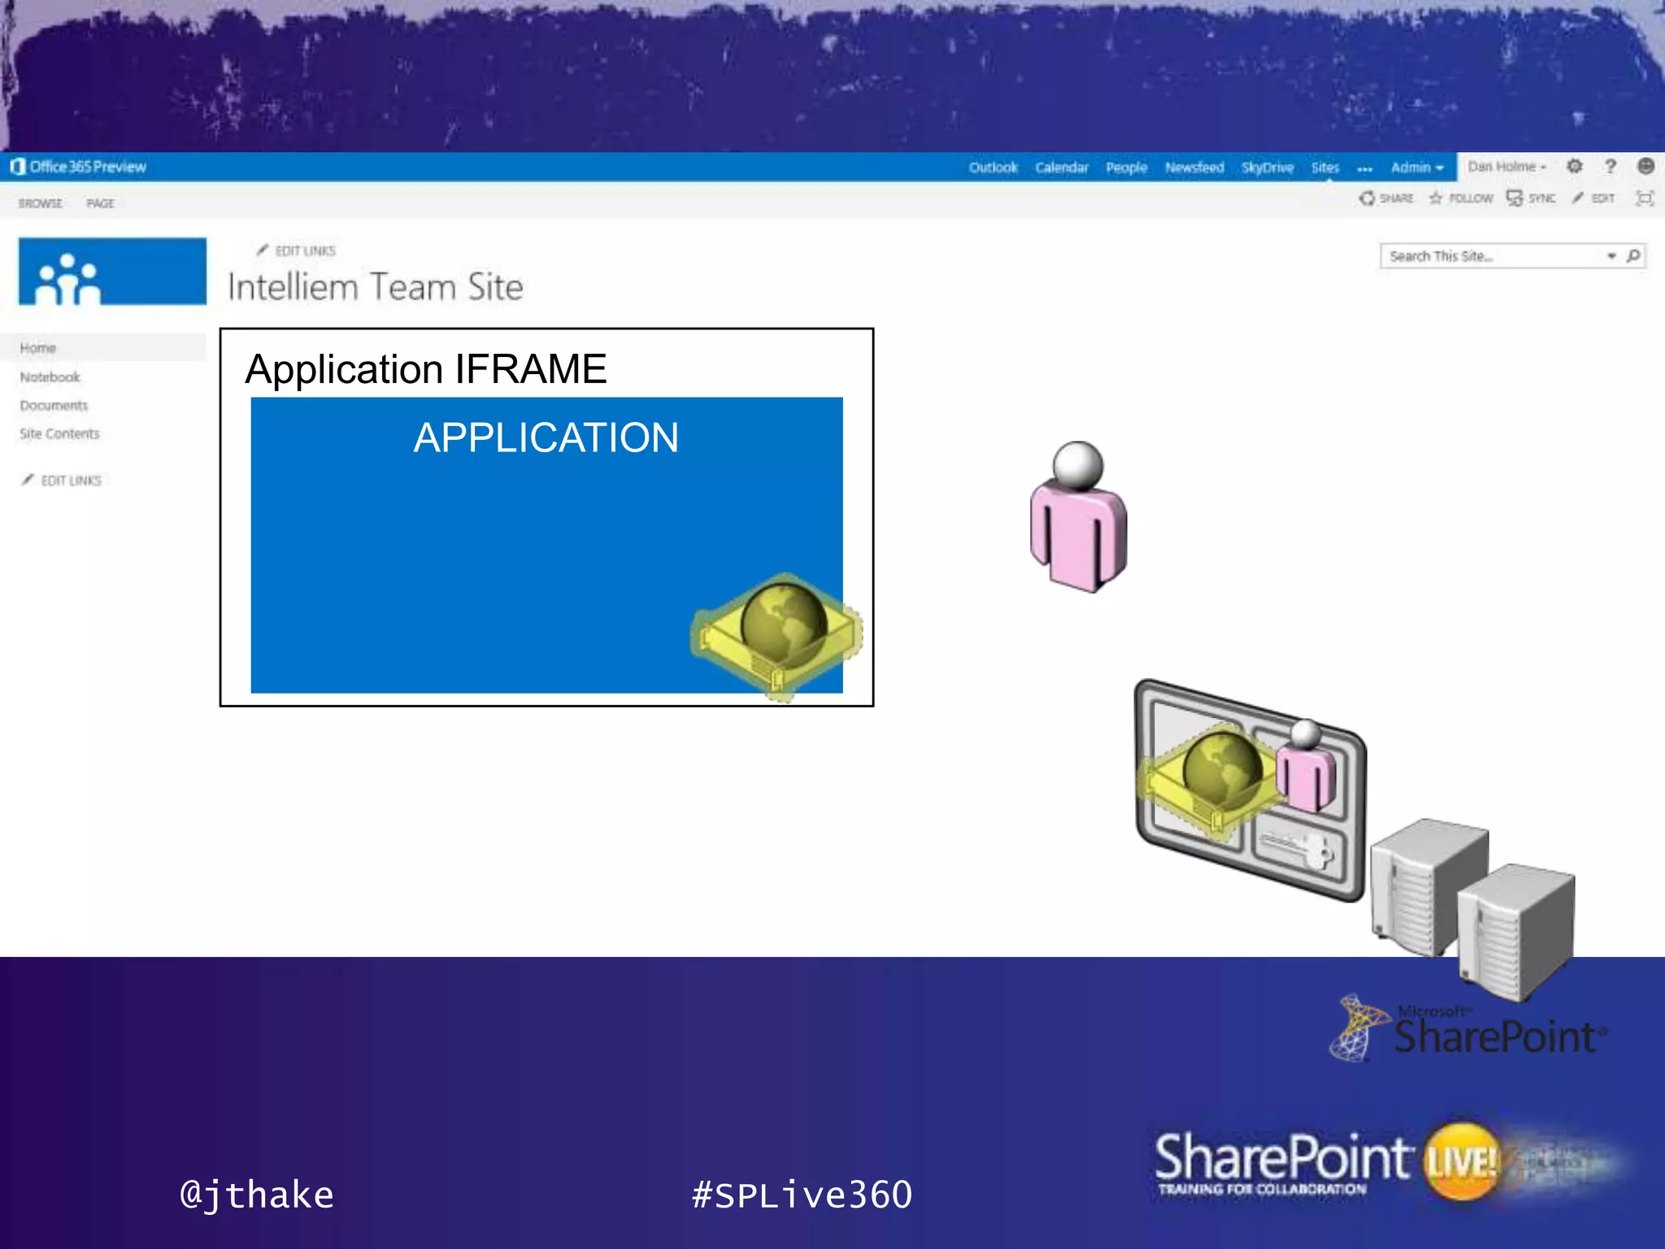
Task: Expand the Admin dropdown
Action: [x=1417, y=168]
